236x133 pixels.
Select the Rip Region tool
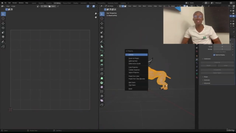[102, 105]
